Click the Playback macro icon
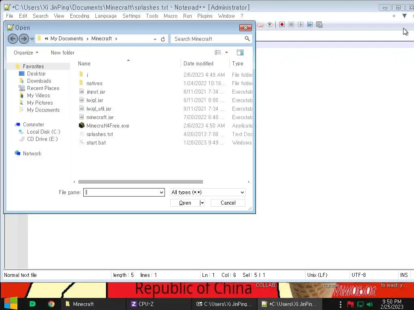 tap(300, 25)
